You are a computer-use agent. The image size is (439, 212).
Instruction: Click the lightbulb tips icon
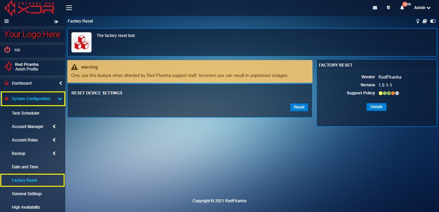click(418, 21)
